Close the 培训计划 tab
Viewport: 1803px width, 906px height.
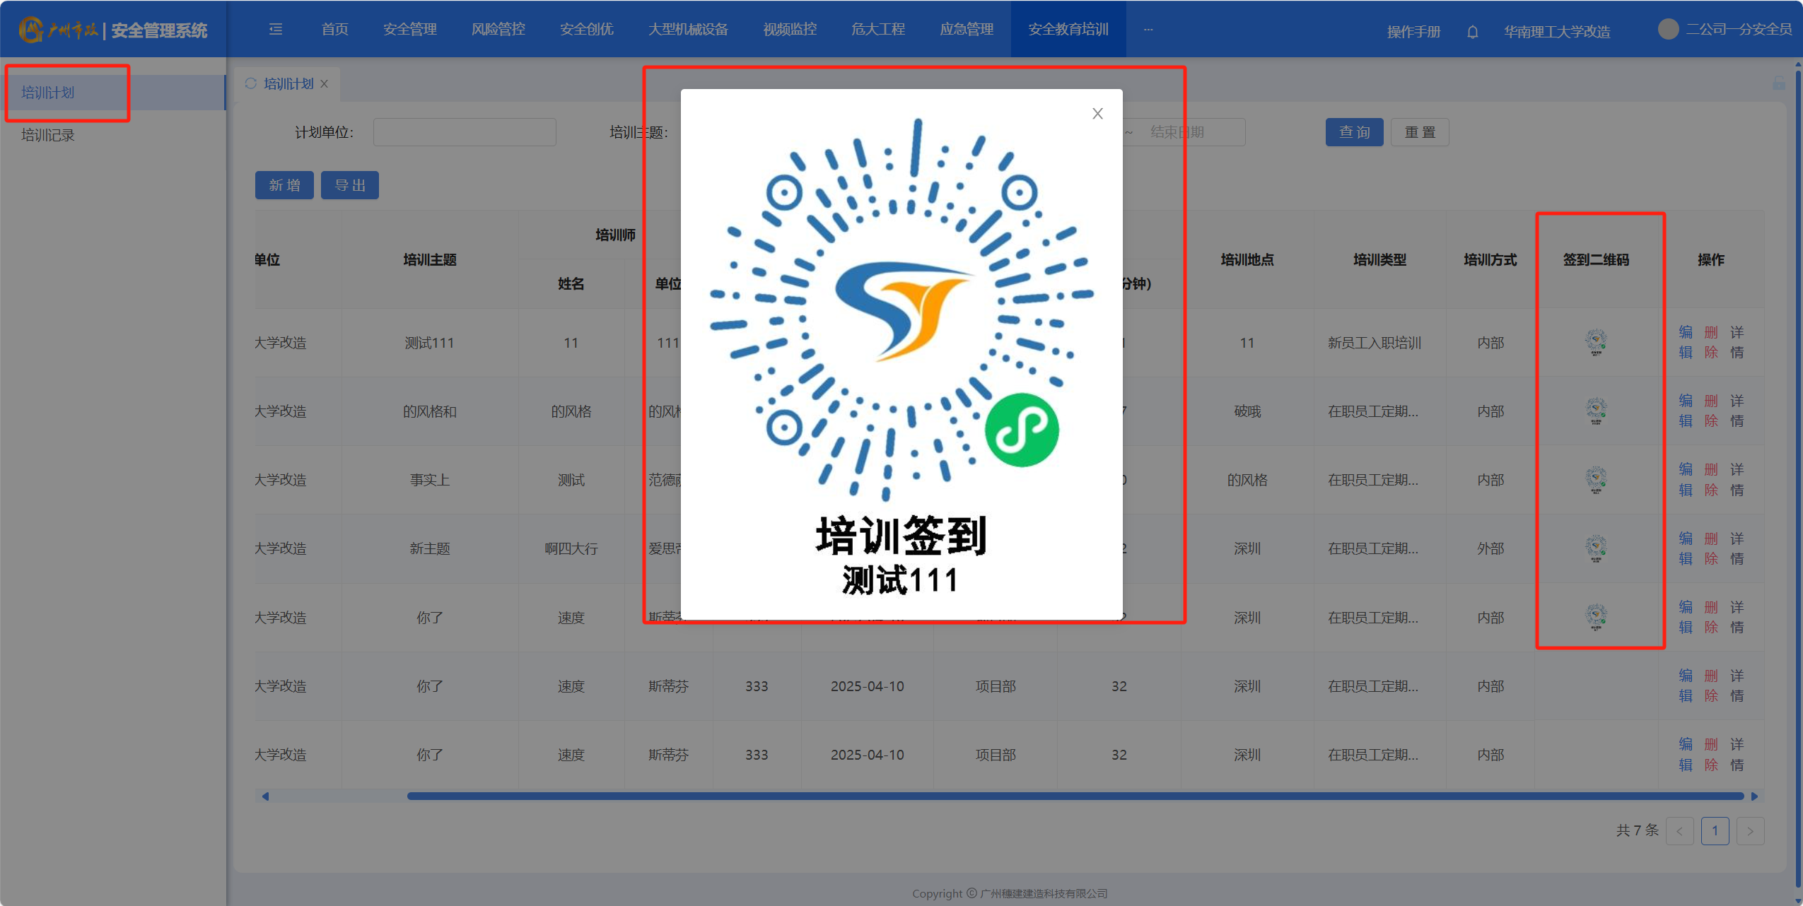click(x=325, y=83)
